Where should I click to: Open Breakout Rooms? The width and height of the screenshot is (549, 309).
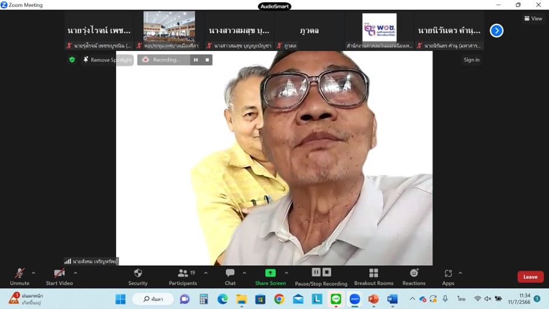coord(373,276)
